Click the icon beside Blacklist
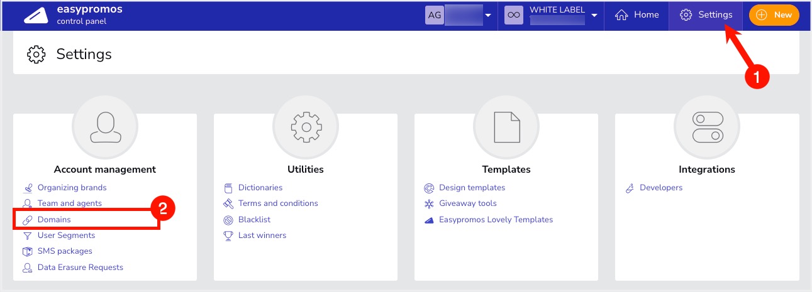Viewport: 812px width, 292px height. point(228,220)
